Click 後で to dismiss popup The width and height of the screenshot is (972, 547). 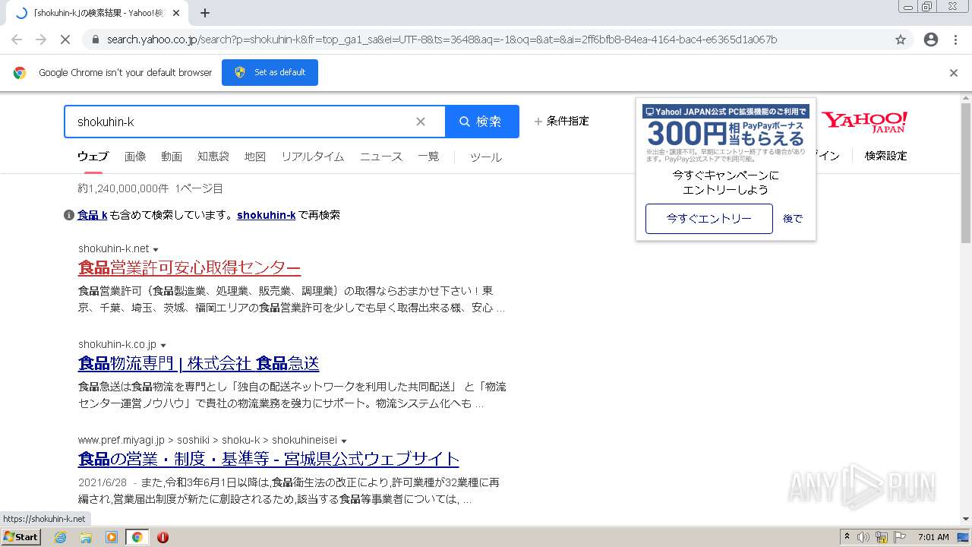793,219
